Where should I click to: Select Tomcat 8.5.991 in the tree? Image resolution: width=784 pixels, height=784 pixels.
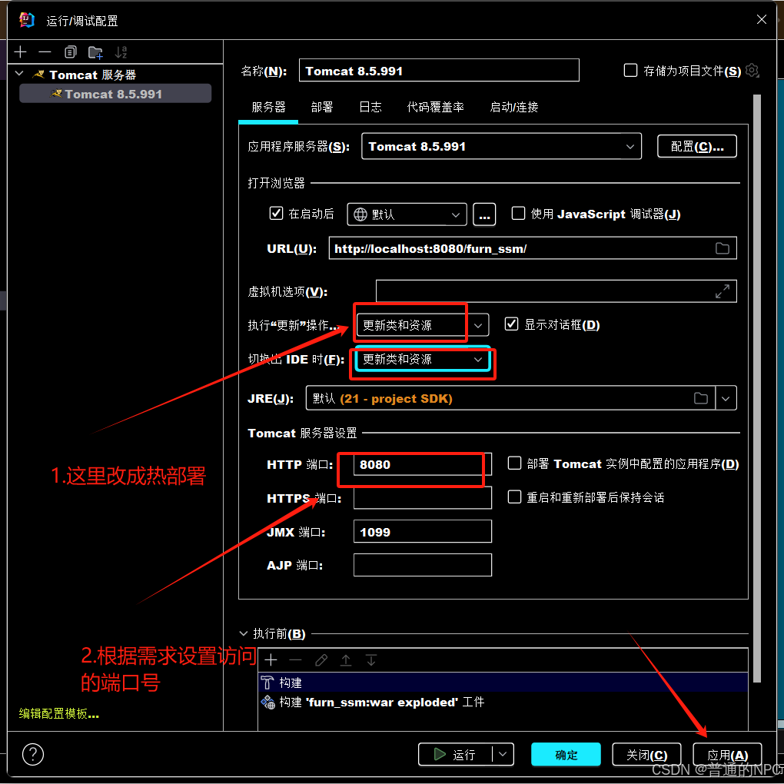point(115,94)
